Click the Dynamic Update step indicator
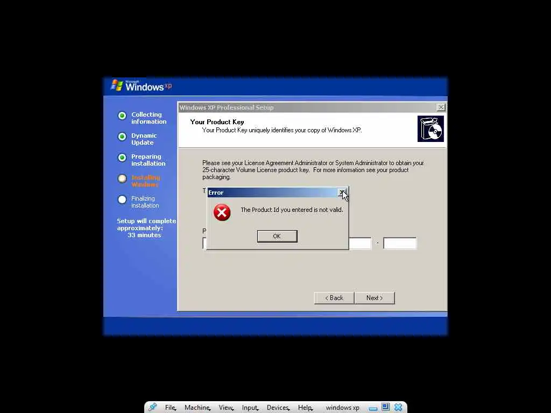 pos(122,137)
